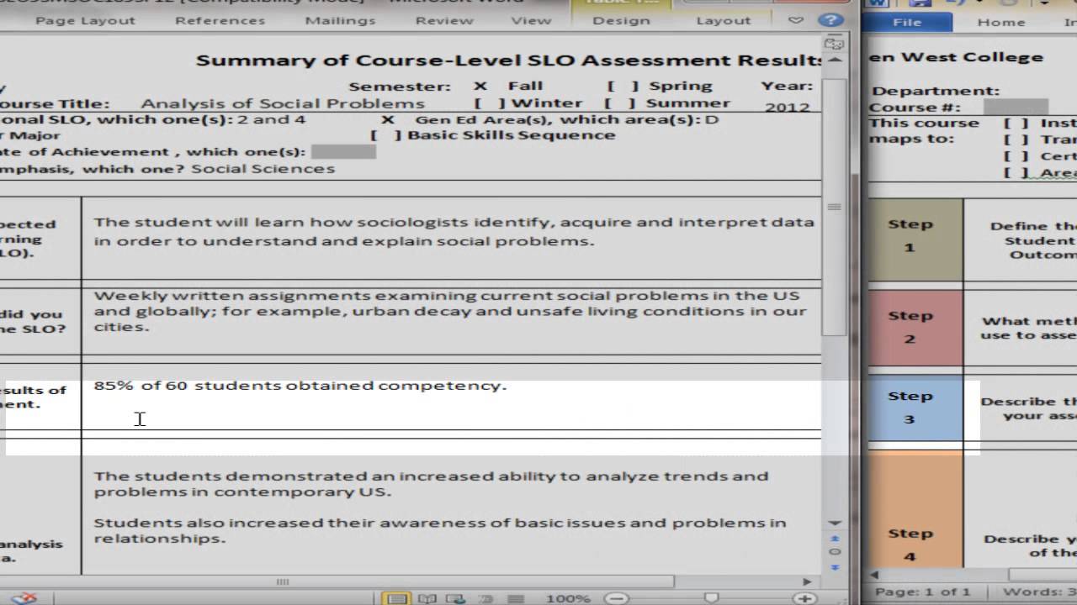Toggle the Gen Ed Area(s) X mark
The height and width of the screenshot is (605, 1077).
click(x=388, y=119)
